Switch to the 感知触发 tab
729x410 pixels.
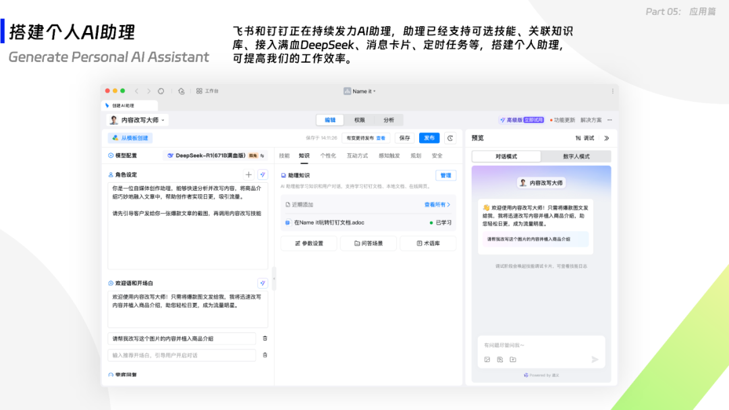tap(389, 156)
